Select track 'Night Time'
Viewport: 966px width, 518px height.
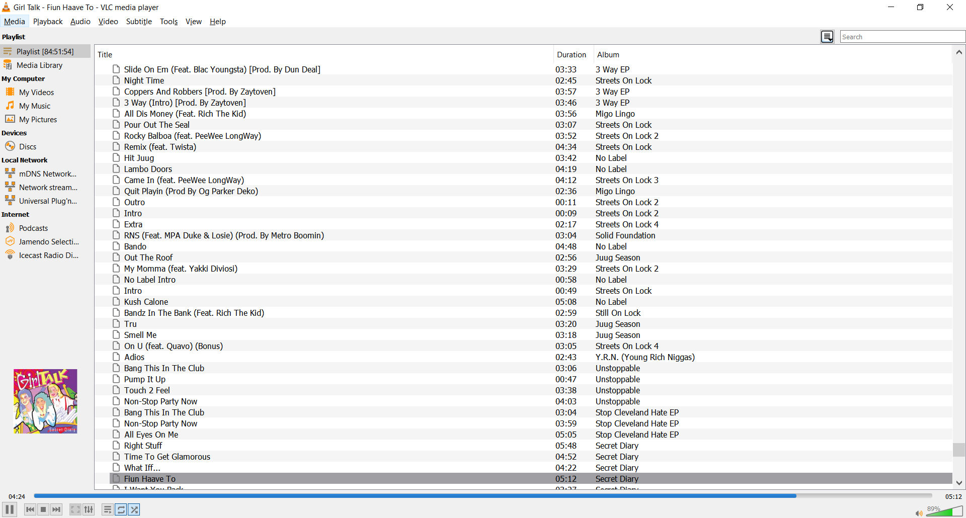(x=531, y=80)
